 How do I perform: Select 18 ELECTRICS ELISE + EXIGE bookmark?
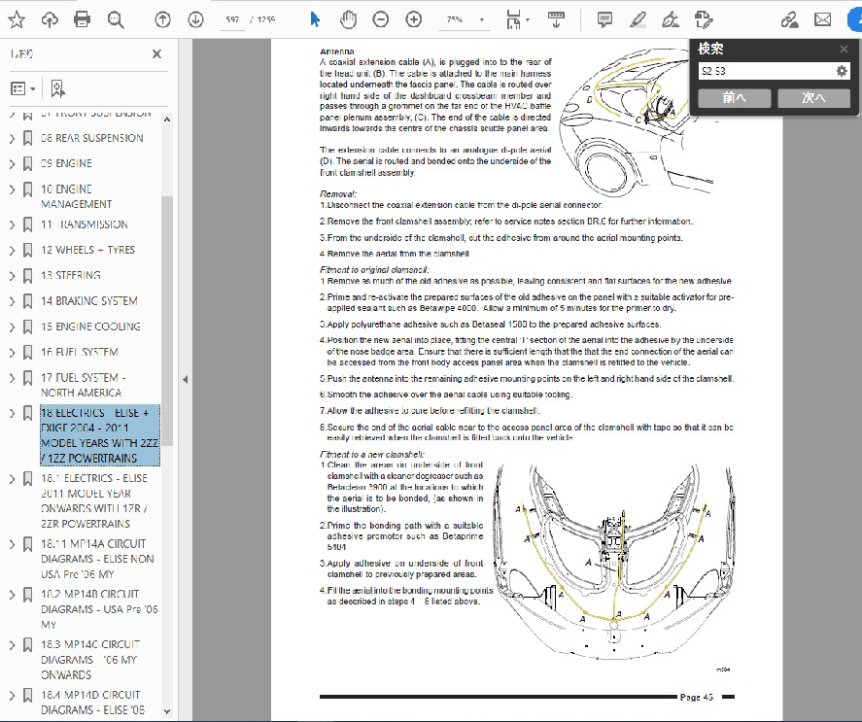point(100,435)
